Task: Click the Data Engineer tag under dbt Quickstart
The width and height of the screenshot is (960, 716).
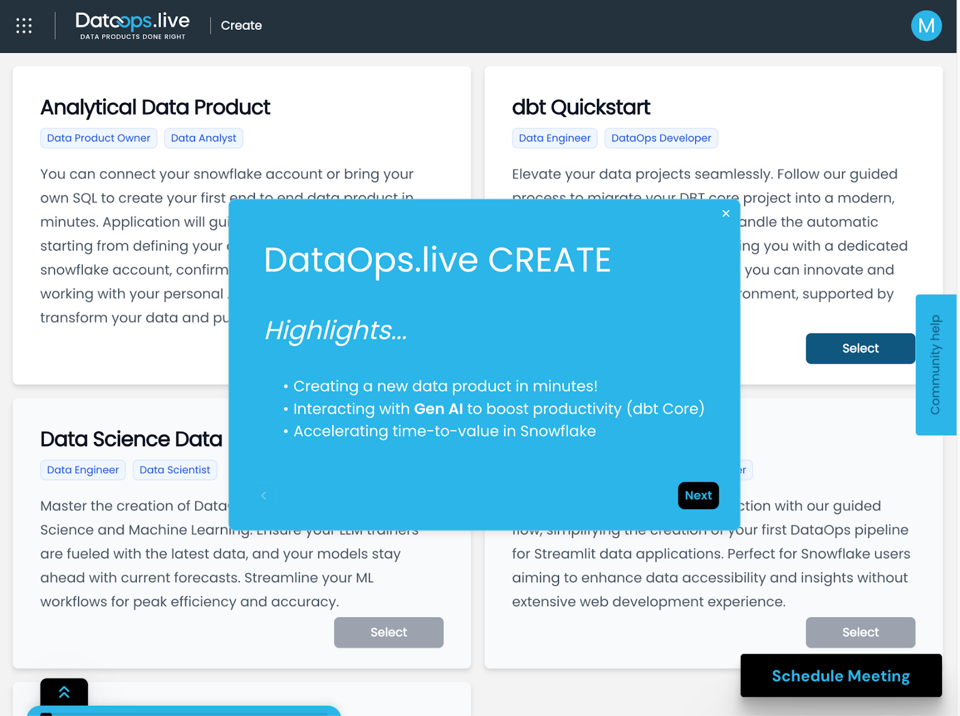Action: tap(554, 138)
